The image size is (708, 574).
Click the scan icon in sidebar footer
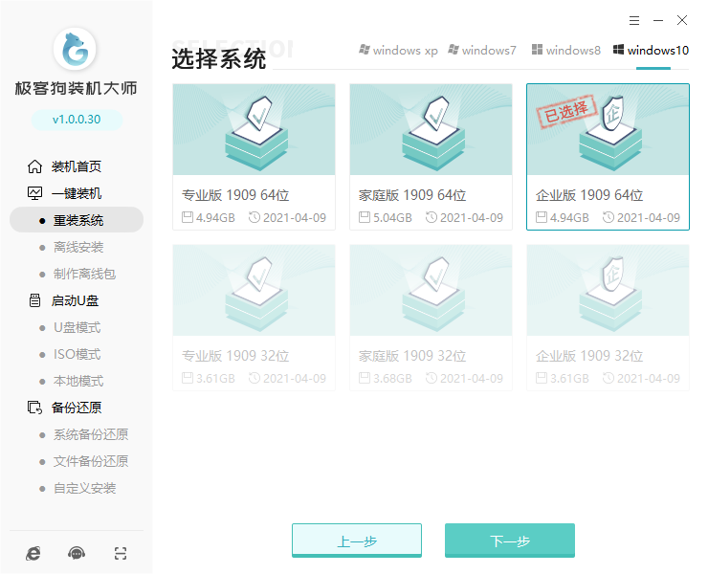[x=120, y=553]
